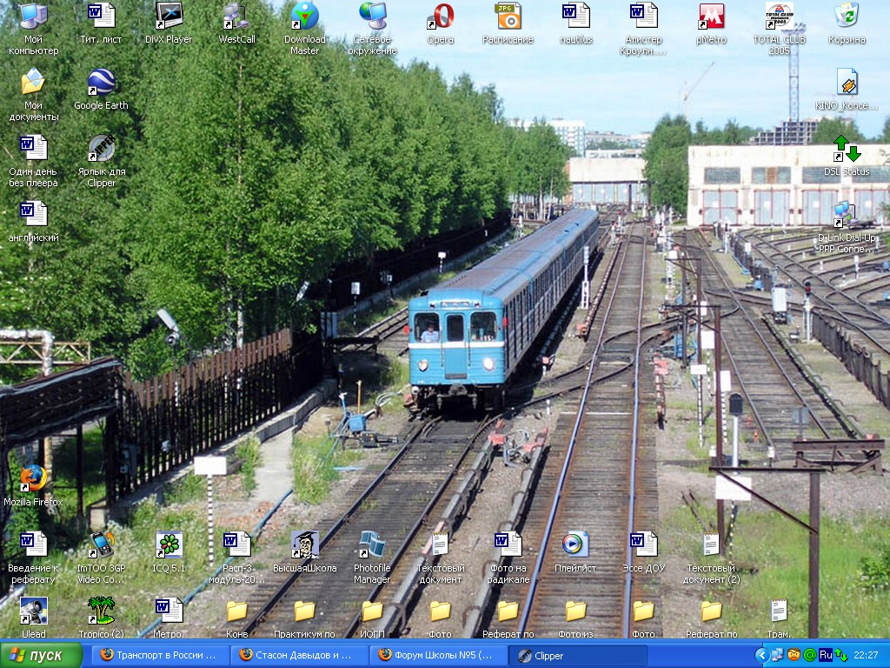
Task: Launch the TOTAL CLUB 2005 icon
Action: click(779, 17)
